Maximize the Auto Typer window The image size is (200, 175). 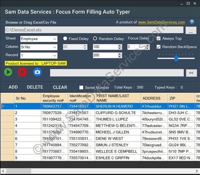click(x=188, y=3)
